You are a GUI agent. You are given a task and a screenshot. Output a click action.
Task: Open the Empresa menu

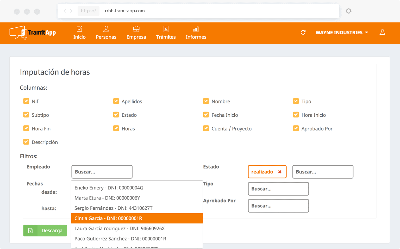pos(136,33)
